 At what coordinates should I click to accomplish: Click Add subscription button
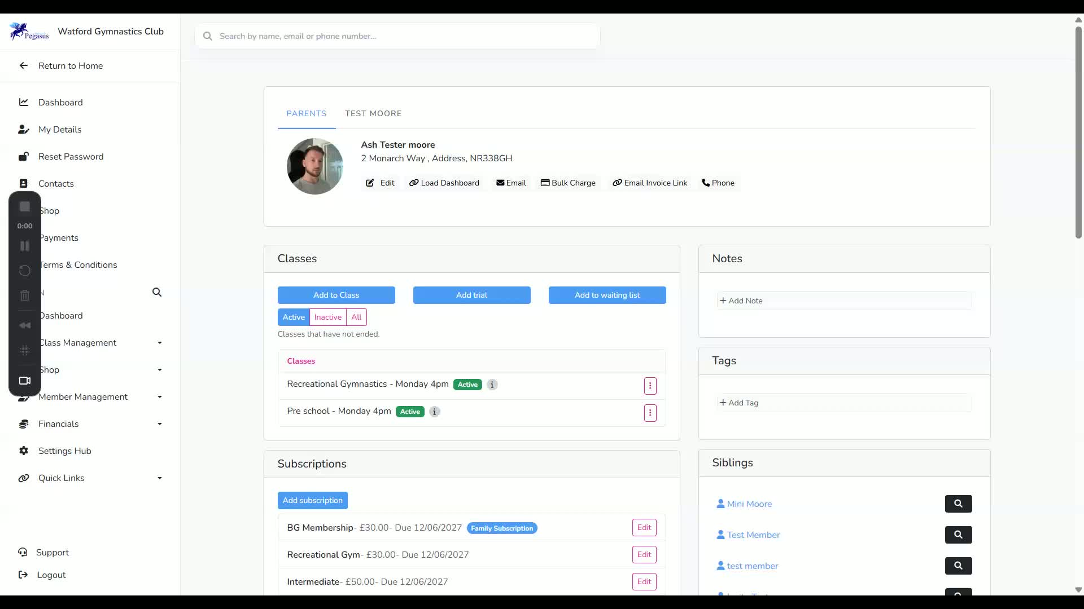coord(312,500)
